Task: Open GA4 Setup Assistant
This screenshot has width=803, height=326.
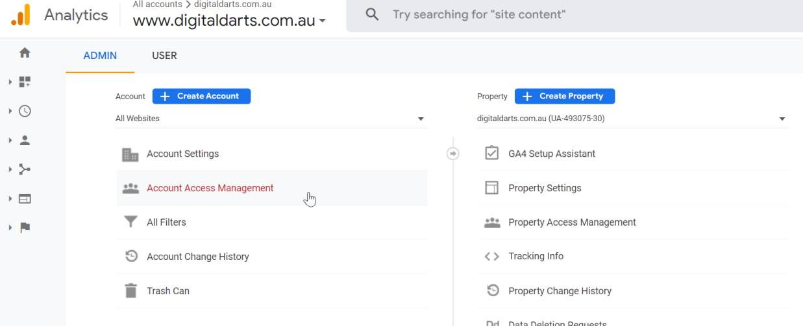Action: [x=633, y=154]
